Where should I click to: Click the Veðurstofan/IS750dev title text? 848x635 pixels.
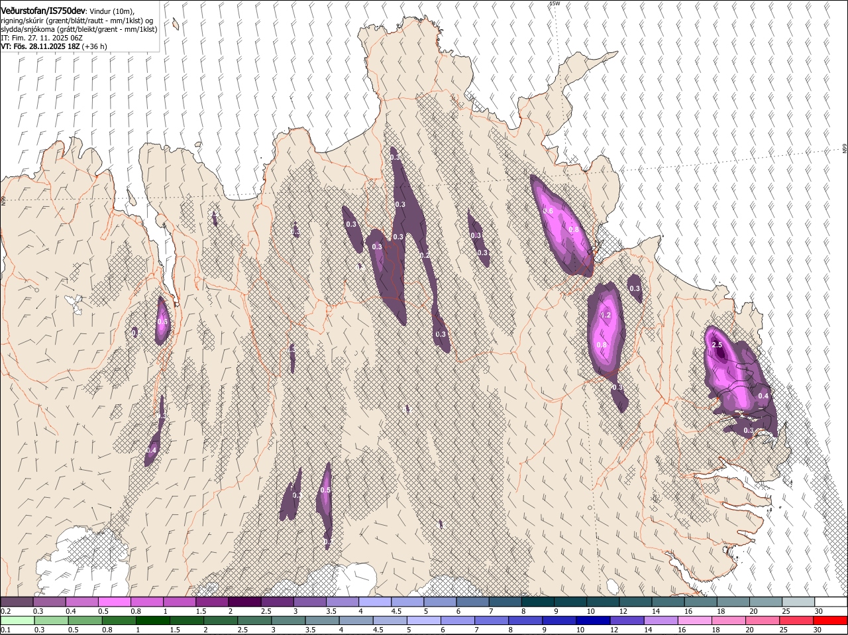pos(43,11)
